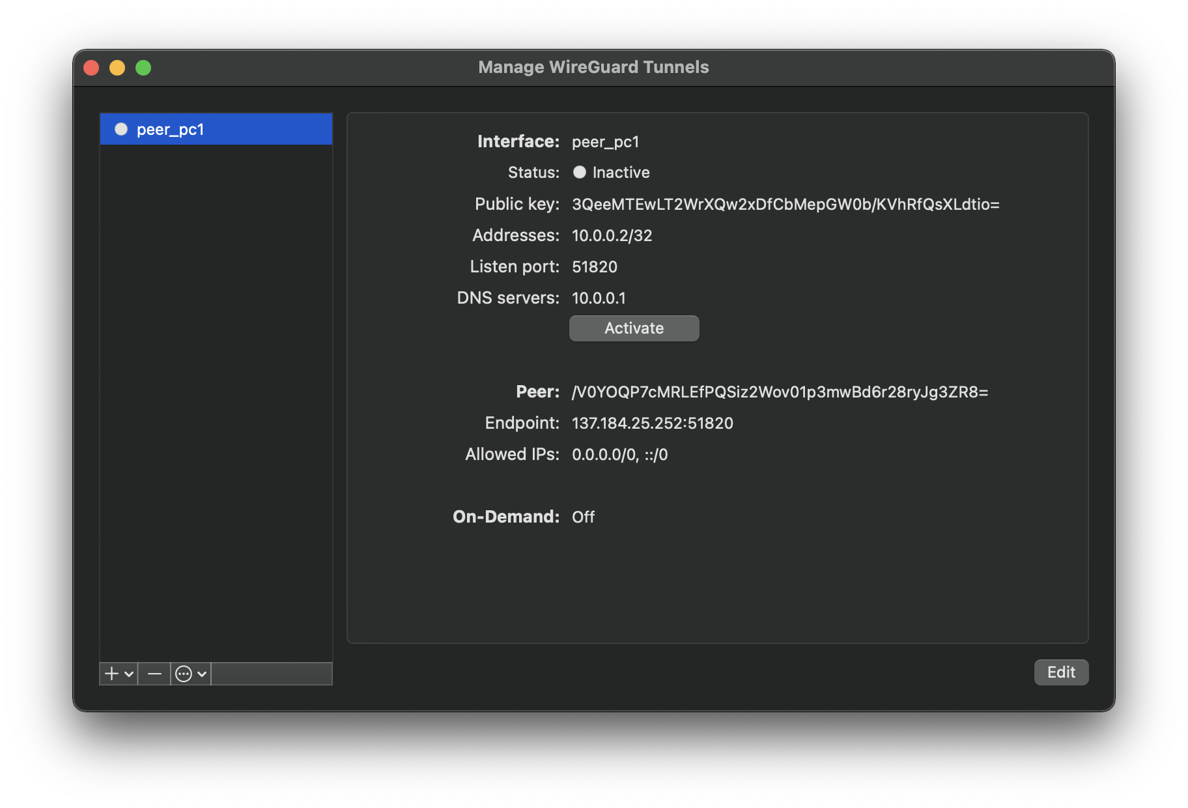Click the DNS servers value 10.0.0.1
The image size is (1188, 808).
[x=599, y=298]
